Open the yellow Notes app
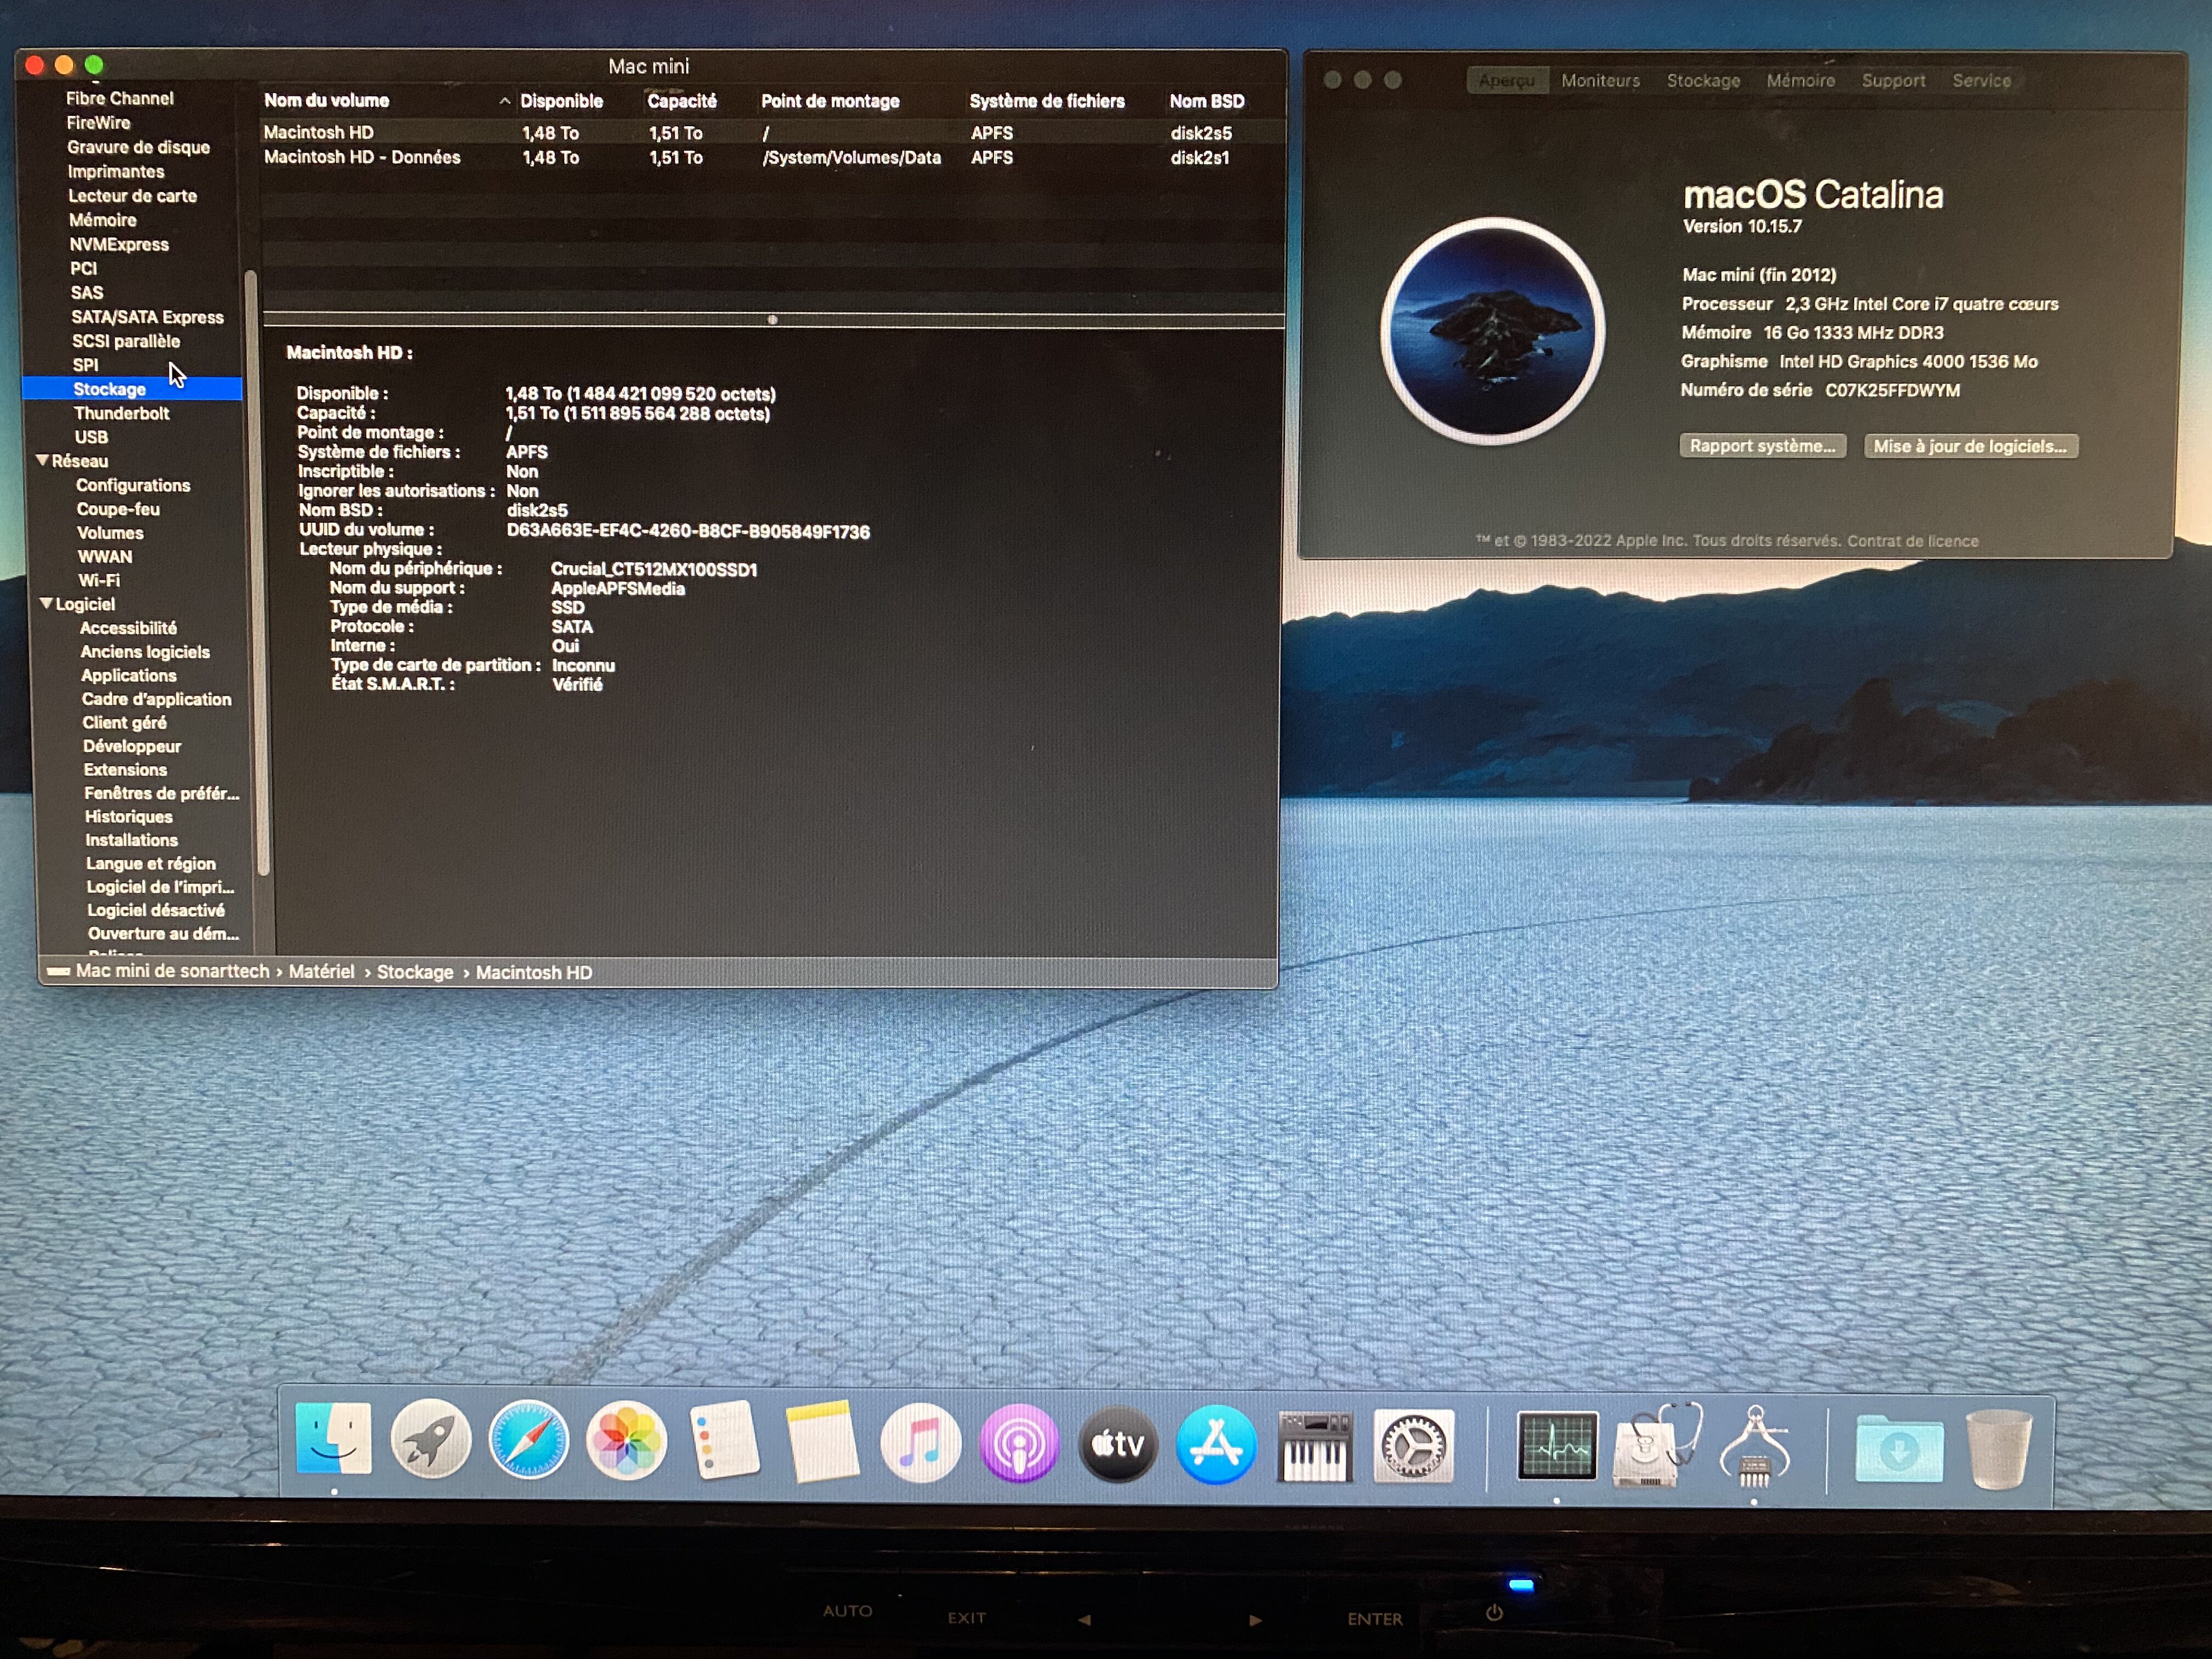Image resolution: width=2212 pixels, height=1659 pixels. point(822,1441)
